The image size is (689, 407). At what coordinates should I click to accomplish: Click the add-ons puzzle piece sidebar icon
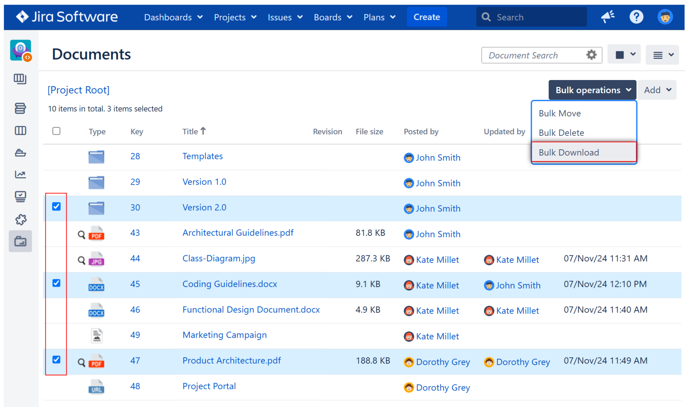[x=20, y=219]
